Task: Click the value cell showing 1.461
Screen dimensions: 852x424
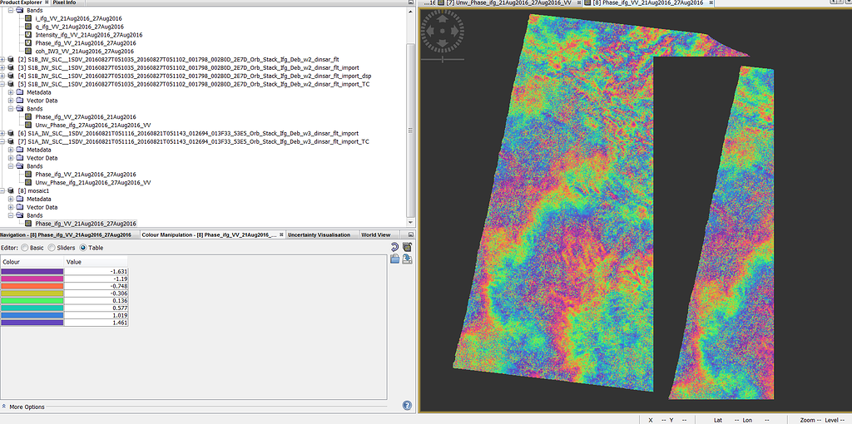Action: pyautogui.click(x=96, y=323)
